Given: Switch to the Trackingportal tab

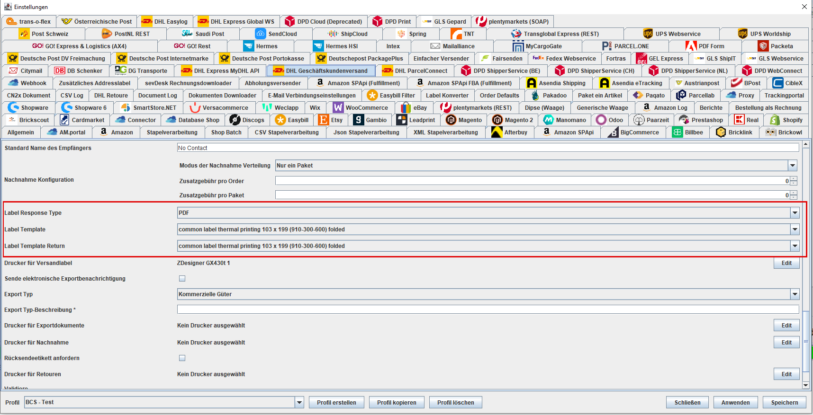Looking at the screenshot, I should pyautogui.click(x=784, y=95).
